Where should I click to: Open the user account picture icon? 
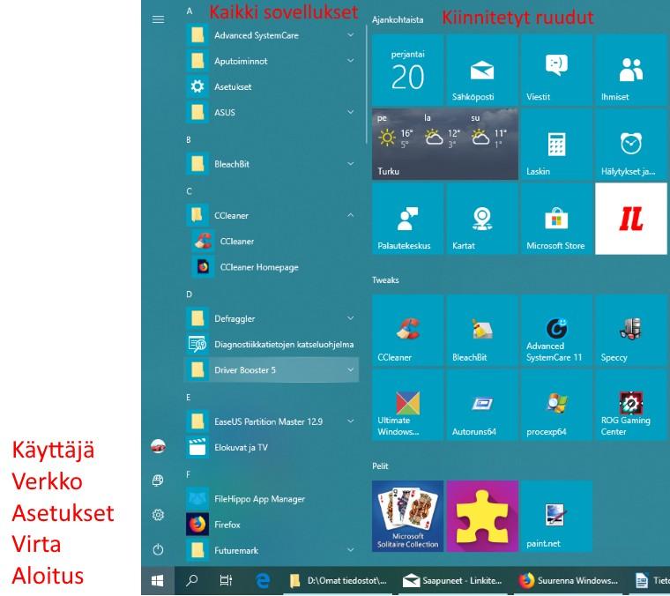pos(158,446)
